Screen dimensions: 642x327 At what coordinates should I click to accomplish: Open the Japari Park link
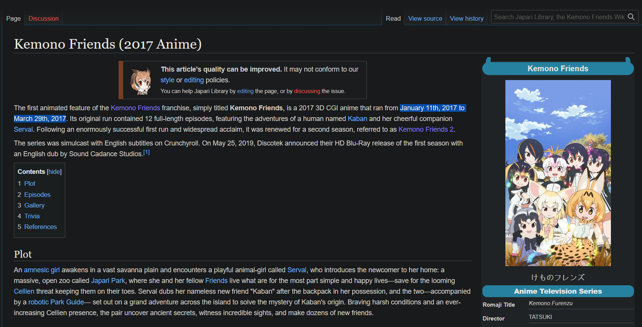point(108,281)
